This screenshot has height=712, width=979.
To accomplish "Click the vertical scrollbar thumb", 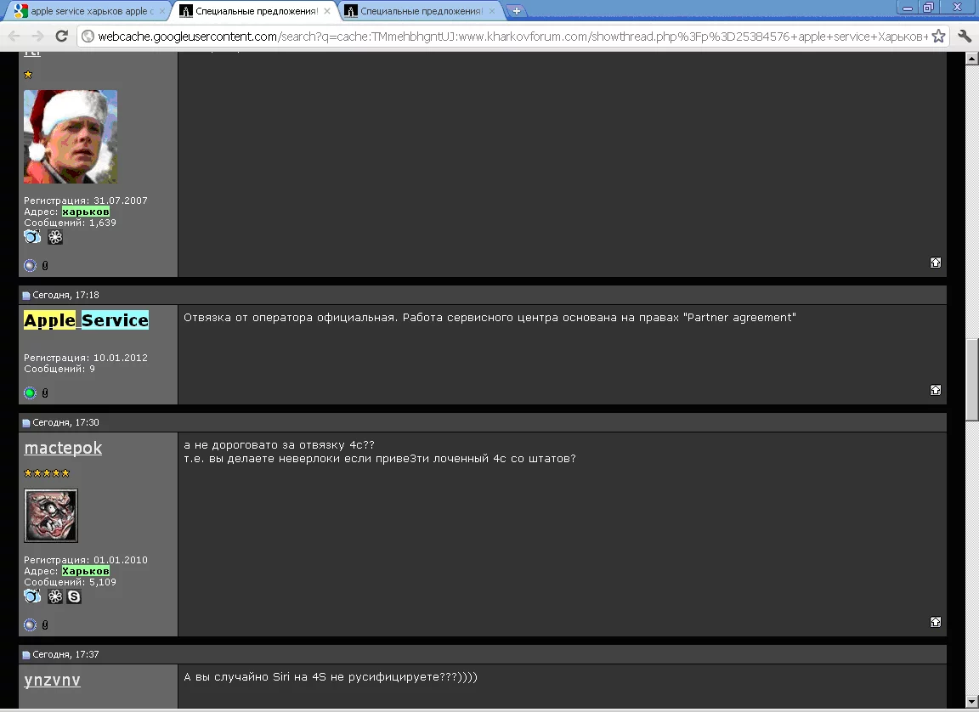I will point(971,380).
